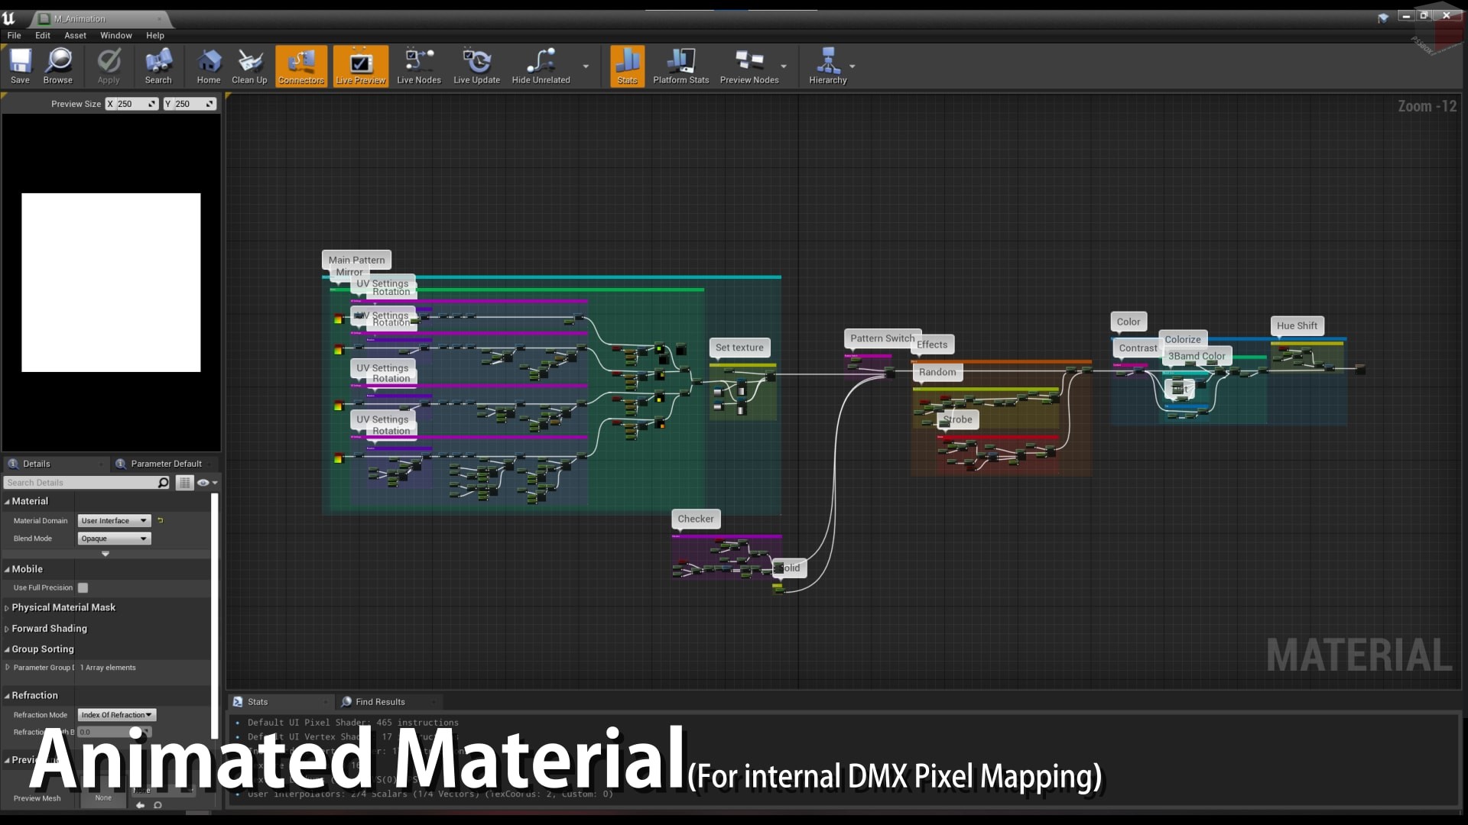Expand the Refraction section
The image size is (1468, 825).
click(8, 695)
